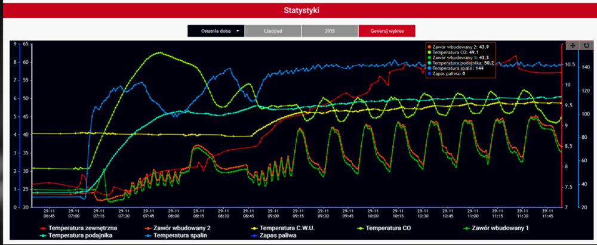Click the 29-11 09:00 time axis label

[272, 213]
